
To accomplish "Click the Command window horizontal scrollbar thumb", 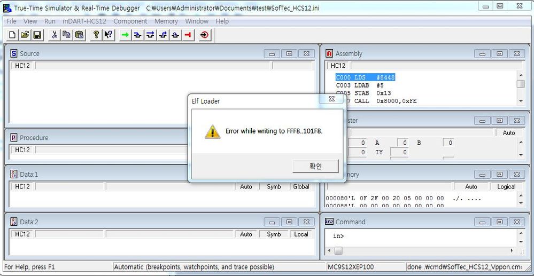I will pyautogui.click(x=338, y=251).
